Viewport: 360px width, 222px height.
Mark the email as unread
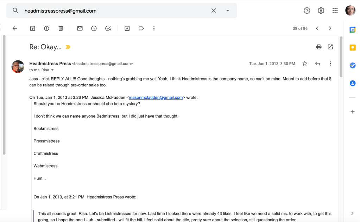pos(80,28)
